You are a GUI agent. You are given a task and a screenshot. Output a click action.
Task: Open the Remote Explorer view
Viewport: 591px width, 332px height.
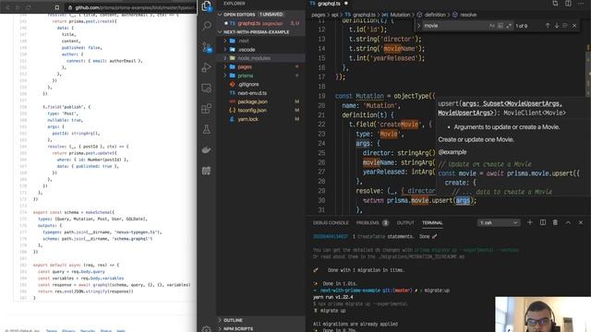(x=207, y=89)
